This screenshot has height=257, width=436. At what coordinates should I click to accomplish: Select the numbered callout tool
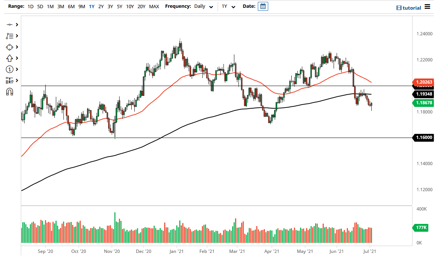tap(10, 69)
